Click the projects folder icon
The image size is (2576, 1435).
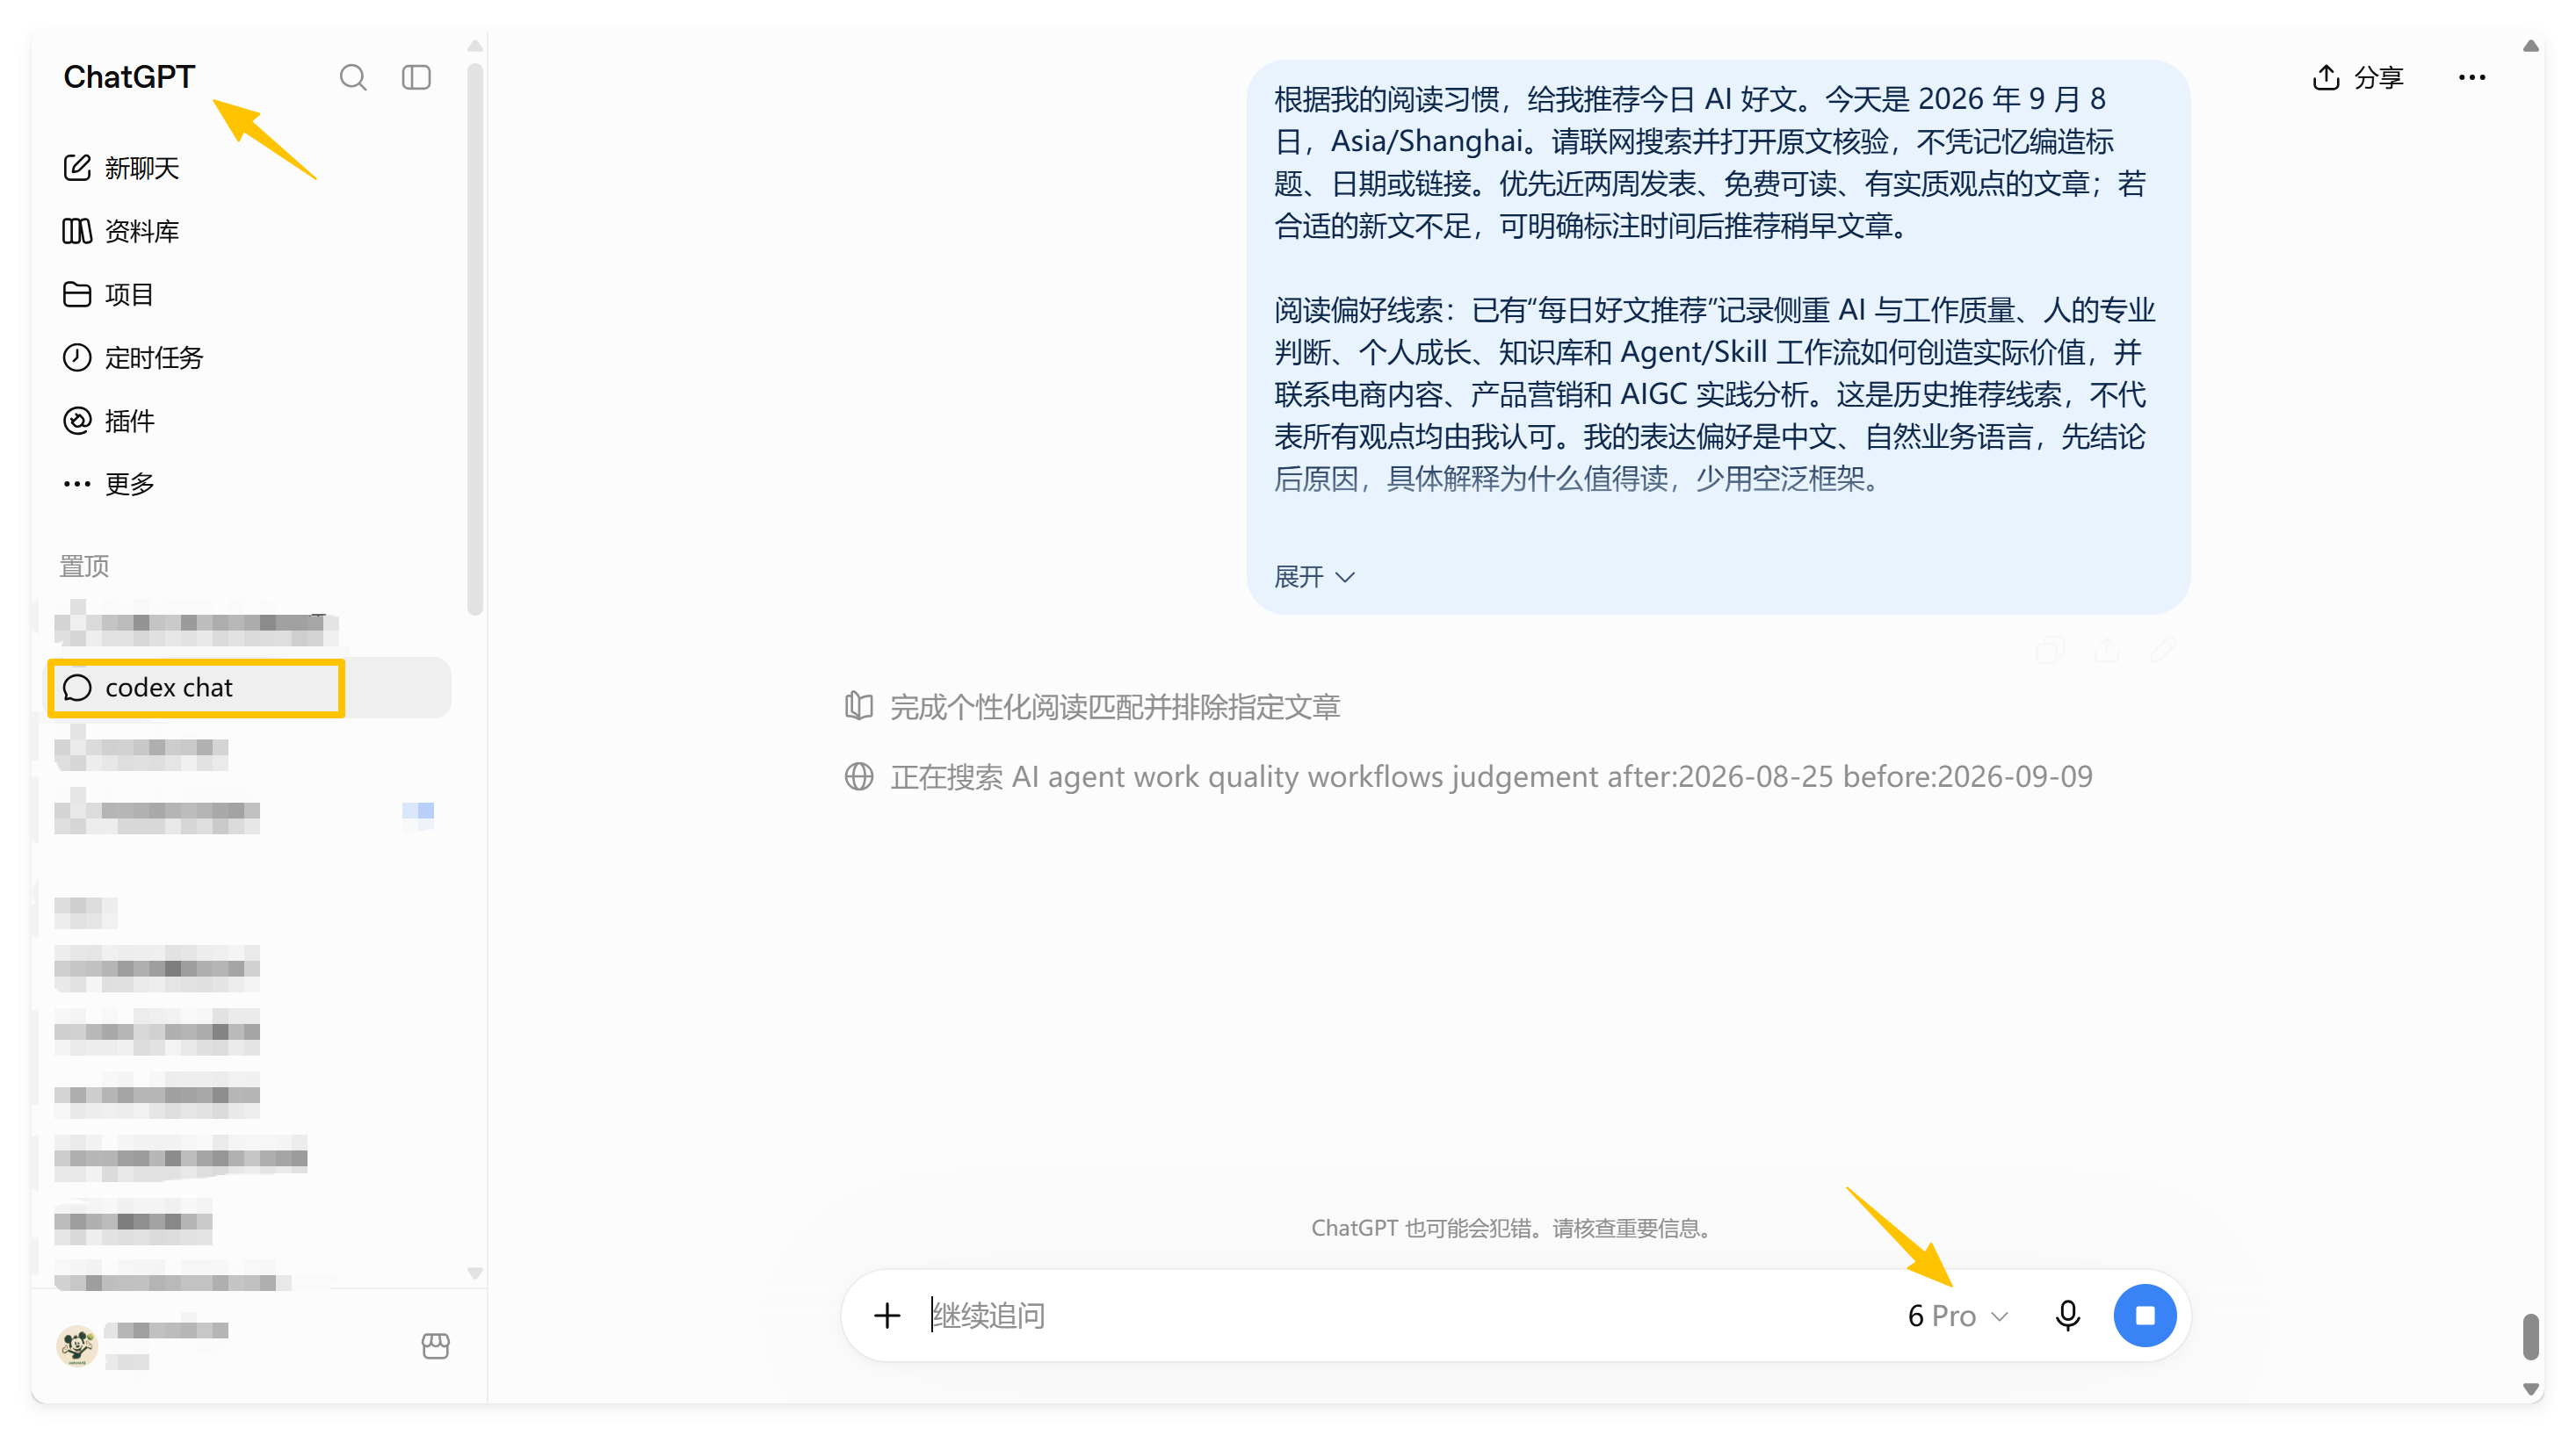[x=77, y=294]
